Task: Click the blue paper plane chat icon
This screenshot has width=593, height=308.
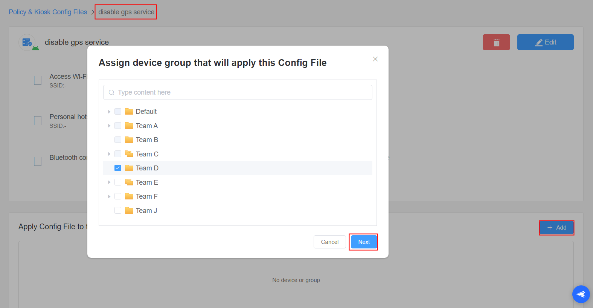Action: pos(581,294)
